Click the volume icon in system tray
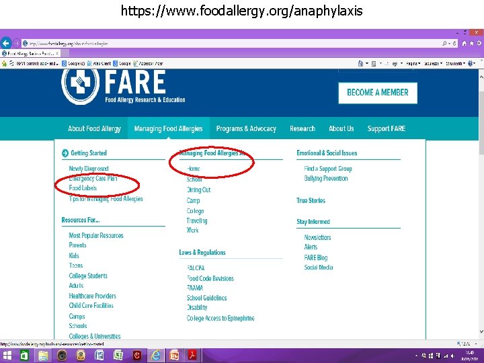 click(x=452, y=356)
